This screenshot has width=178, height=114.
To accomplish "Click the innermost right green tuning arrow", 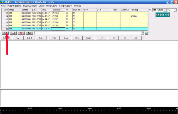I will 164,15.
